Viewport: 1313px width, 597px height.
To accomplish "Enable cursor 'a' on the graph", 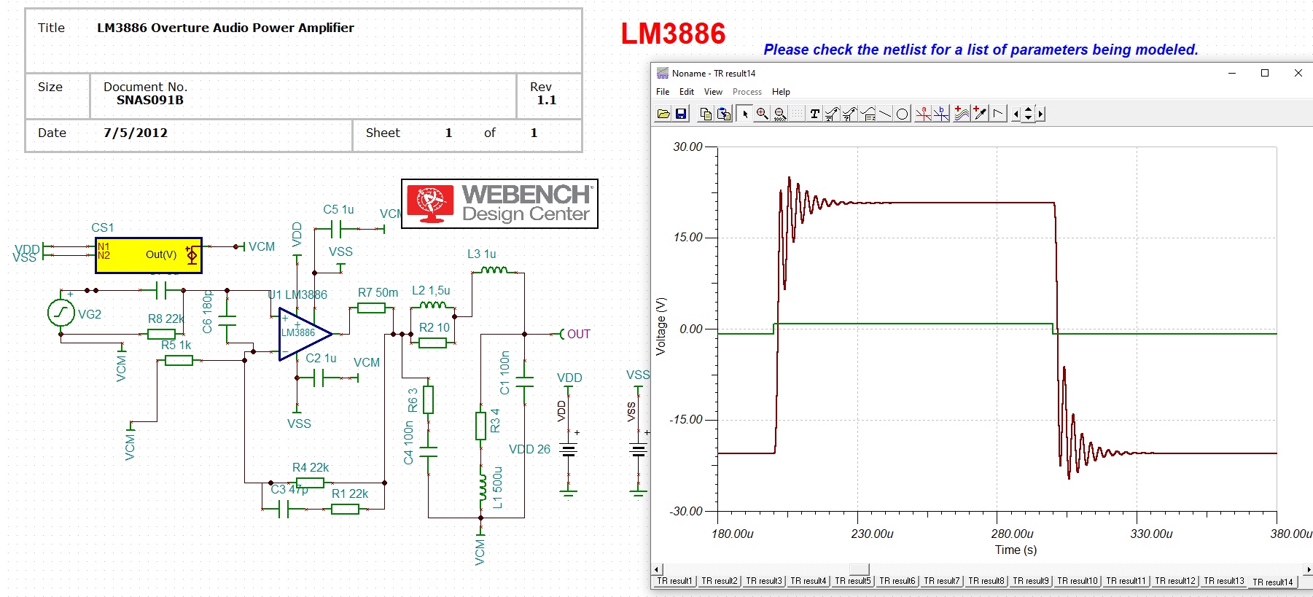I will click(924, 114).
